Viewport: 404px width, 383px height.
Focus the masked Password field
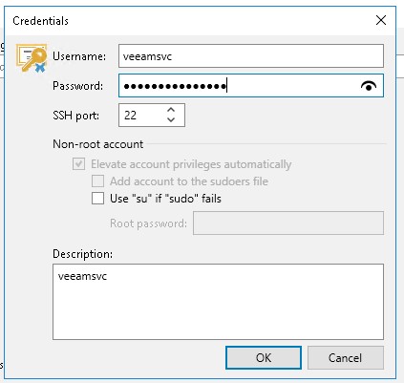(251, 86)
